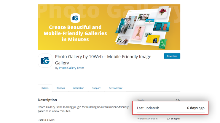Go to the Support tab
The height and width of the screenshot is (123, 220).
coord(96,88)
